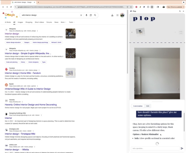The width and height of the screenshot is (186, 153).
Task: Switch to Shopping search tab
Action: point(29,22)
